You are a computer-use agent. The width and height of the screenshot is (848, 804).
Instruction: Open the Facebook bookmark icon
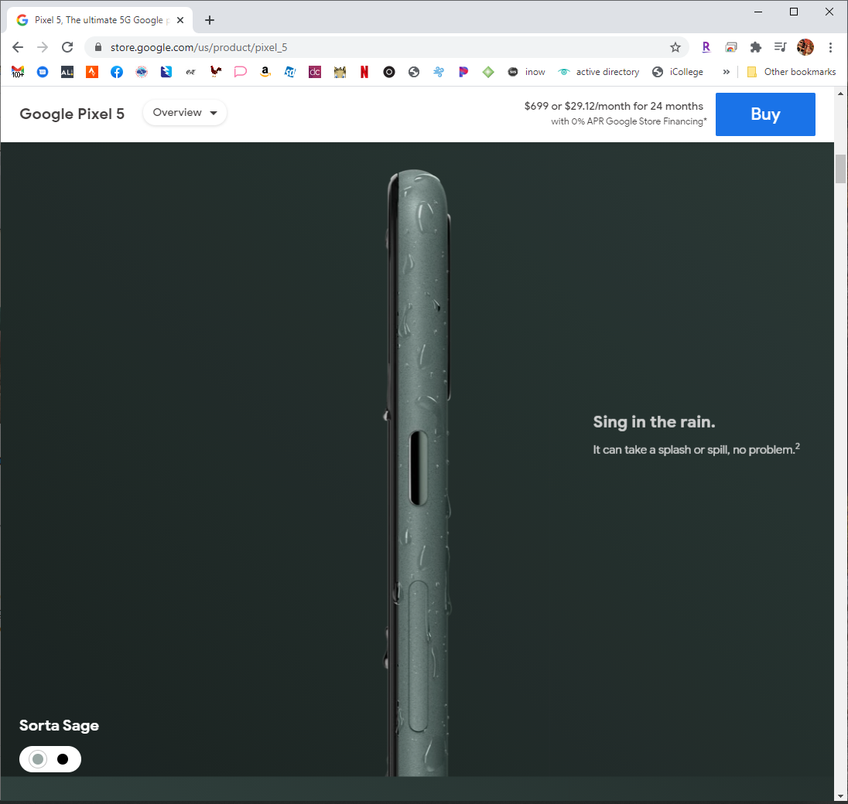pos(117,72)
